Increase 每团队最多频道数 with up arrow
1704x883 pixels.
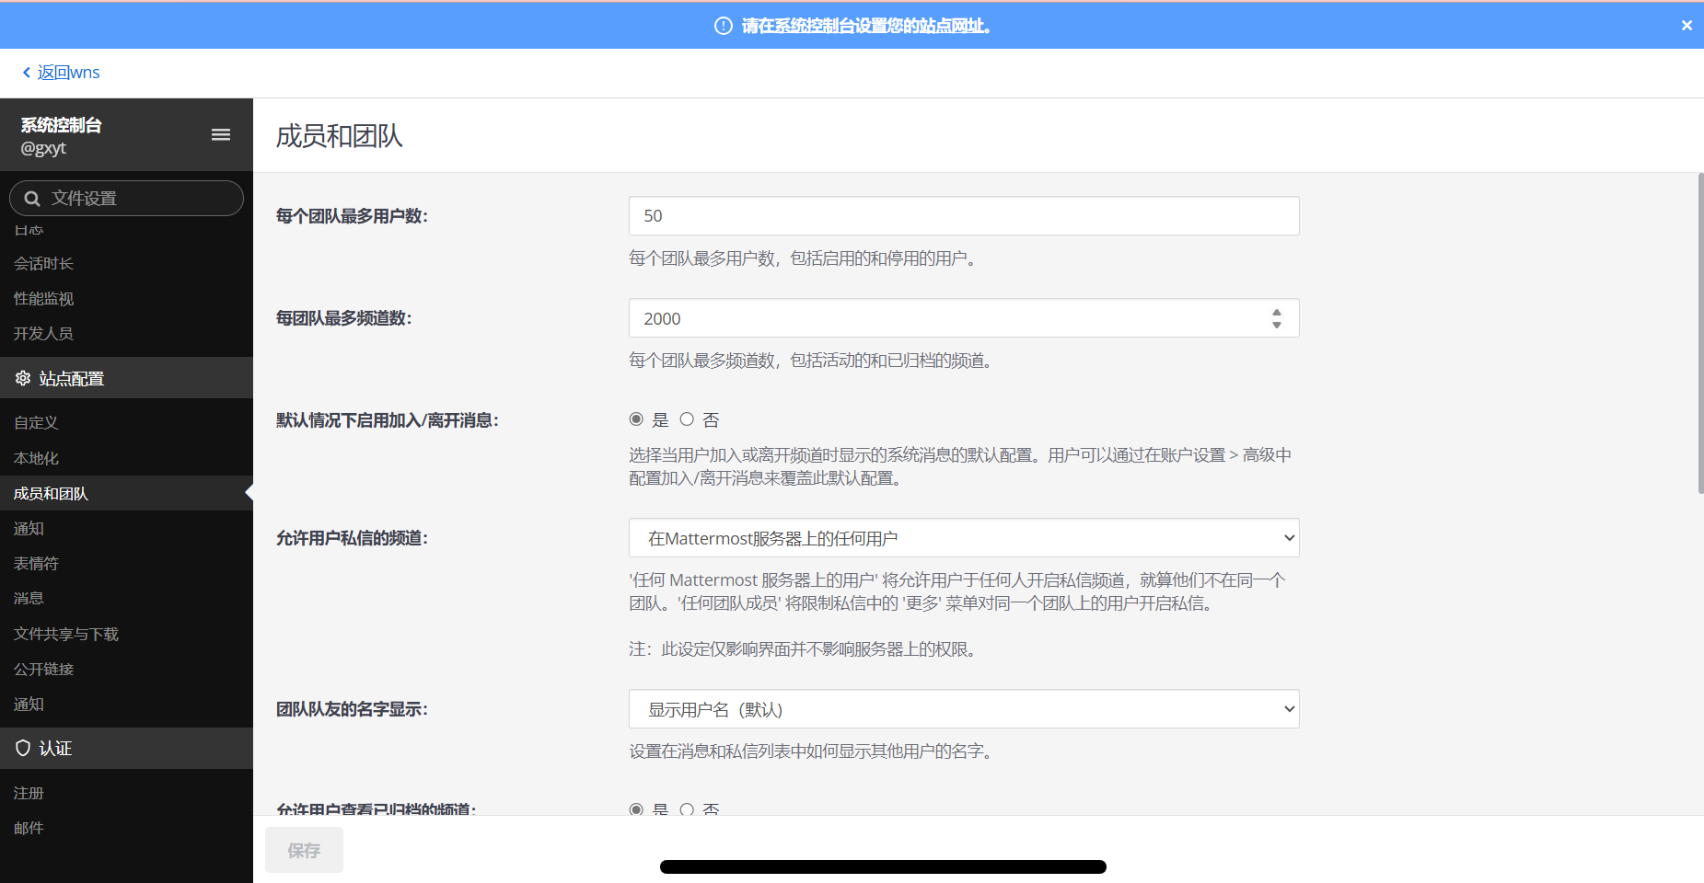click(x=1277, y=313)
